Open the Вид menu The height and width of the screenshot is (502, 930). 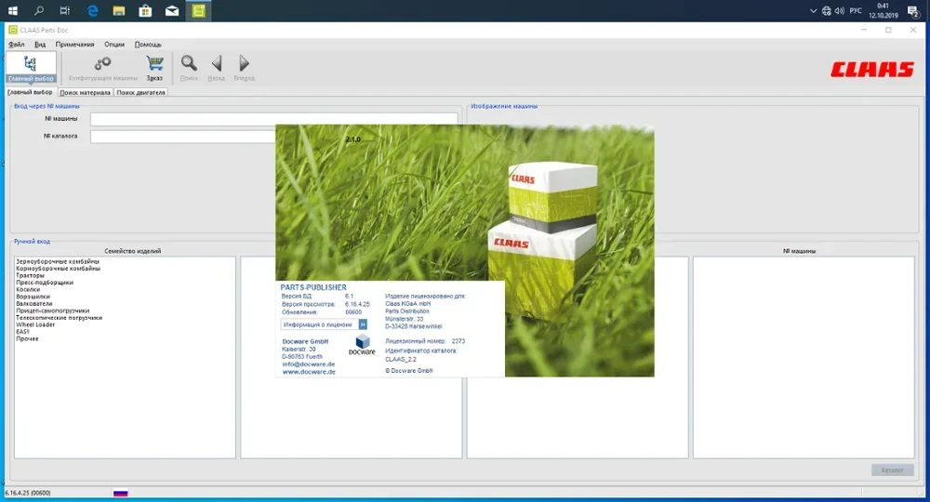[x=40, y=45]
